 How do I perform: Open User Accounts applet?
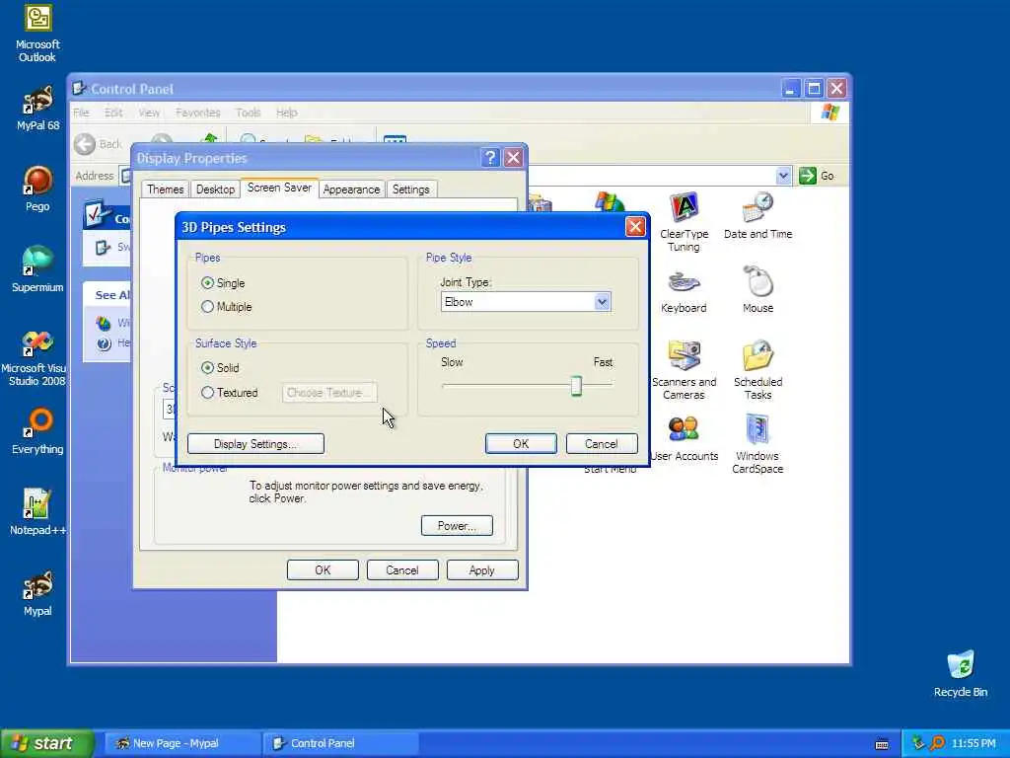685,438
